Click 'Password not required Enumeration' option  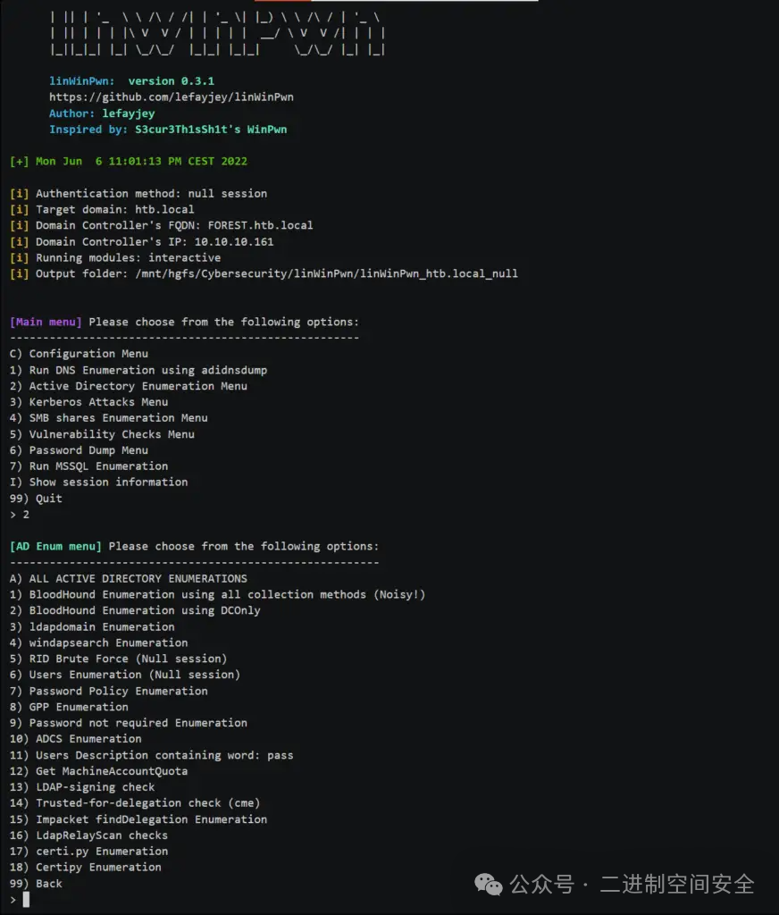pyautogui.click(x=129, y=723)
